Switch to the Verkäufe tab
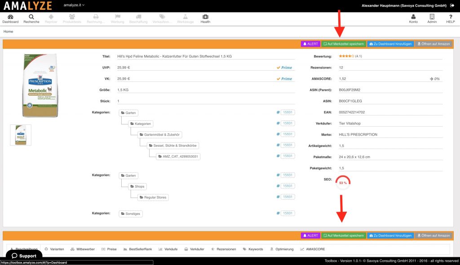Image resolution: width=460 pixels, height=265 pixels. [168, 249]
